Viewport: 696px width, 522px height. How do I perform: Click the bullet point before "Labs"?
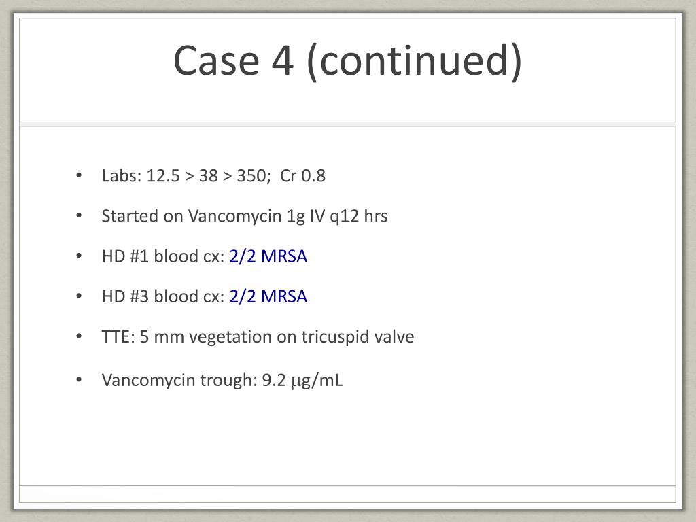pos(79,175)
